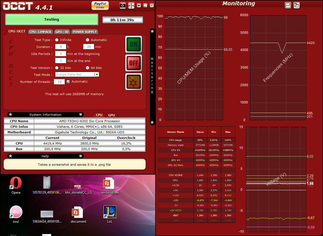Image resolution: width=323 pixels, height=236 pixels.
Task: Click the PayPal Donate button
Action: coord(100,5)
